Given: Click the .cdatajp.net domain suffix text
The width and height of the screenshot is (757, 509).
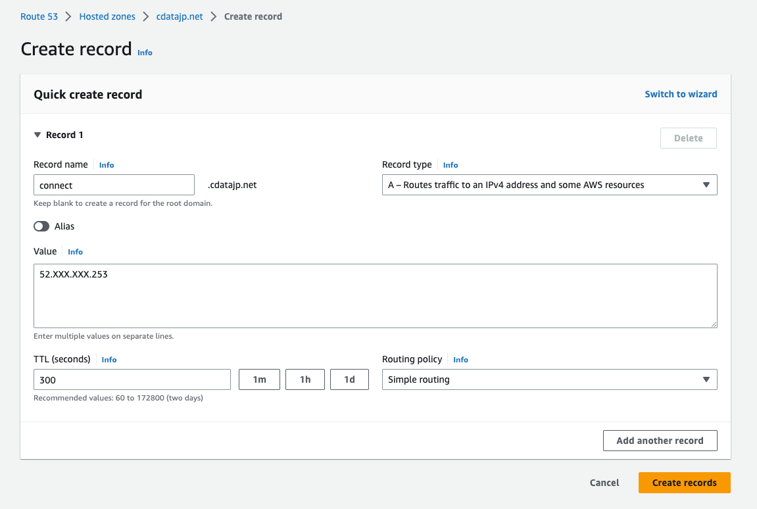Looking at the screenshot, I should click(232, 185).
